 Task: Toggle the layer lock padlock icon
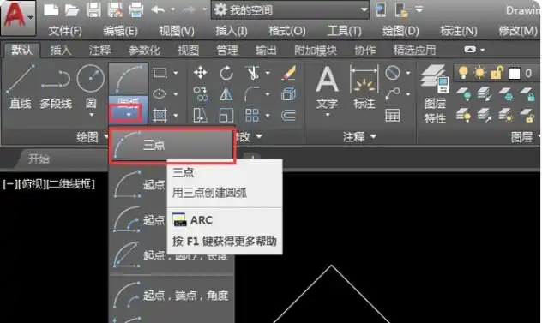coord(497,73)
